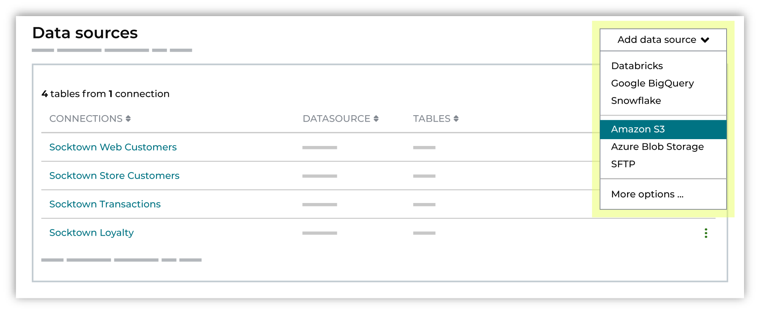760x314 pixels.
Task: Open the kebab menu on Socktown Loyalty row
Action: [706, 233]
